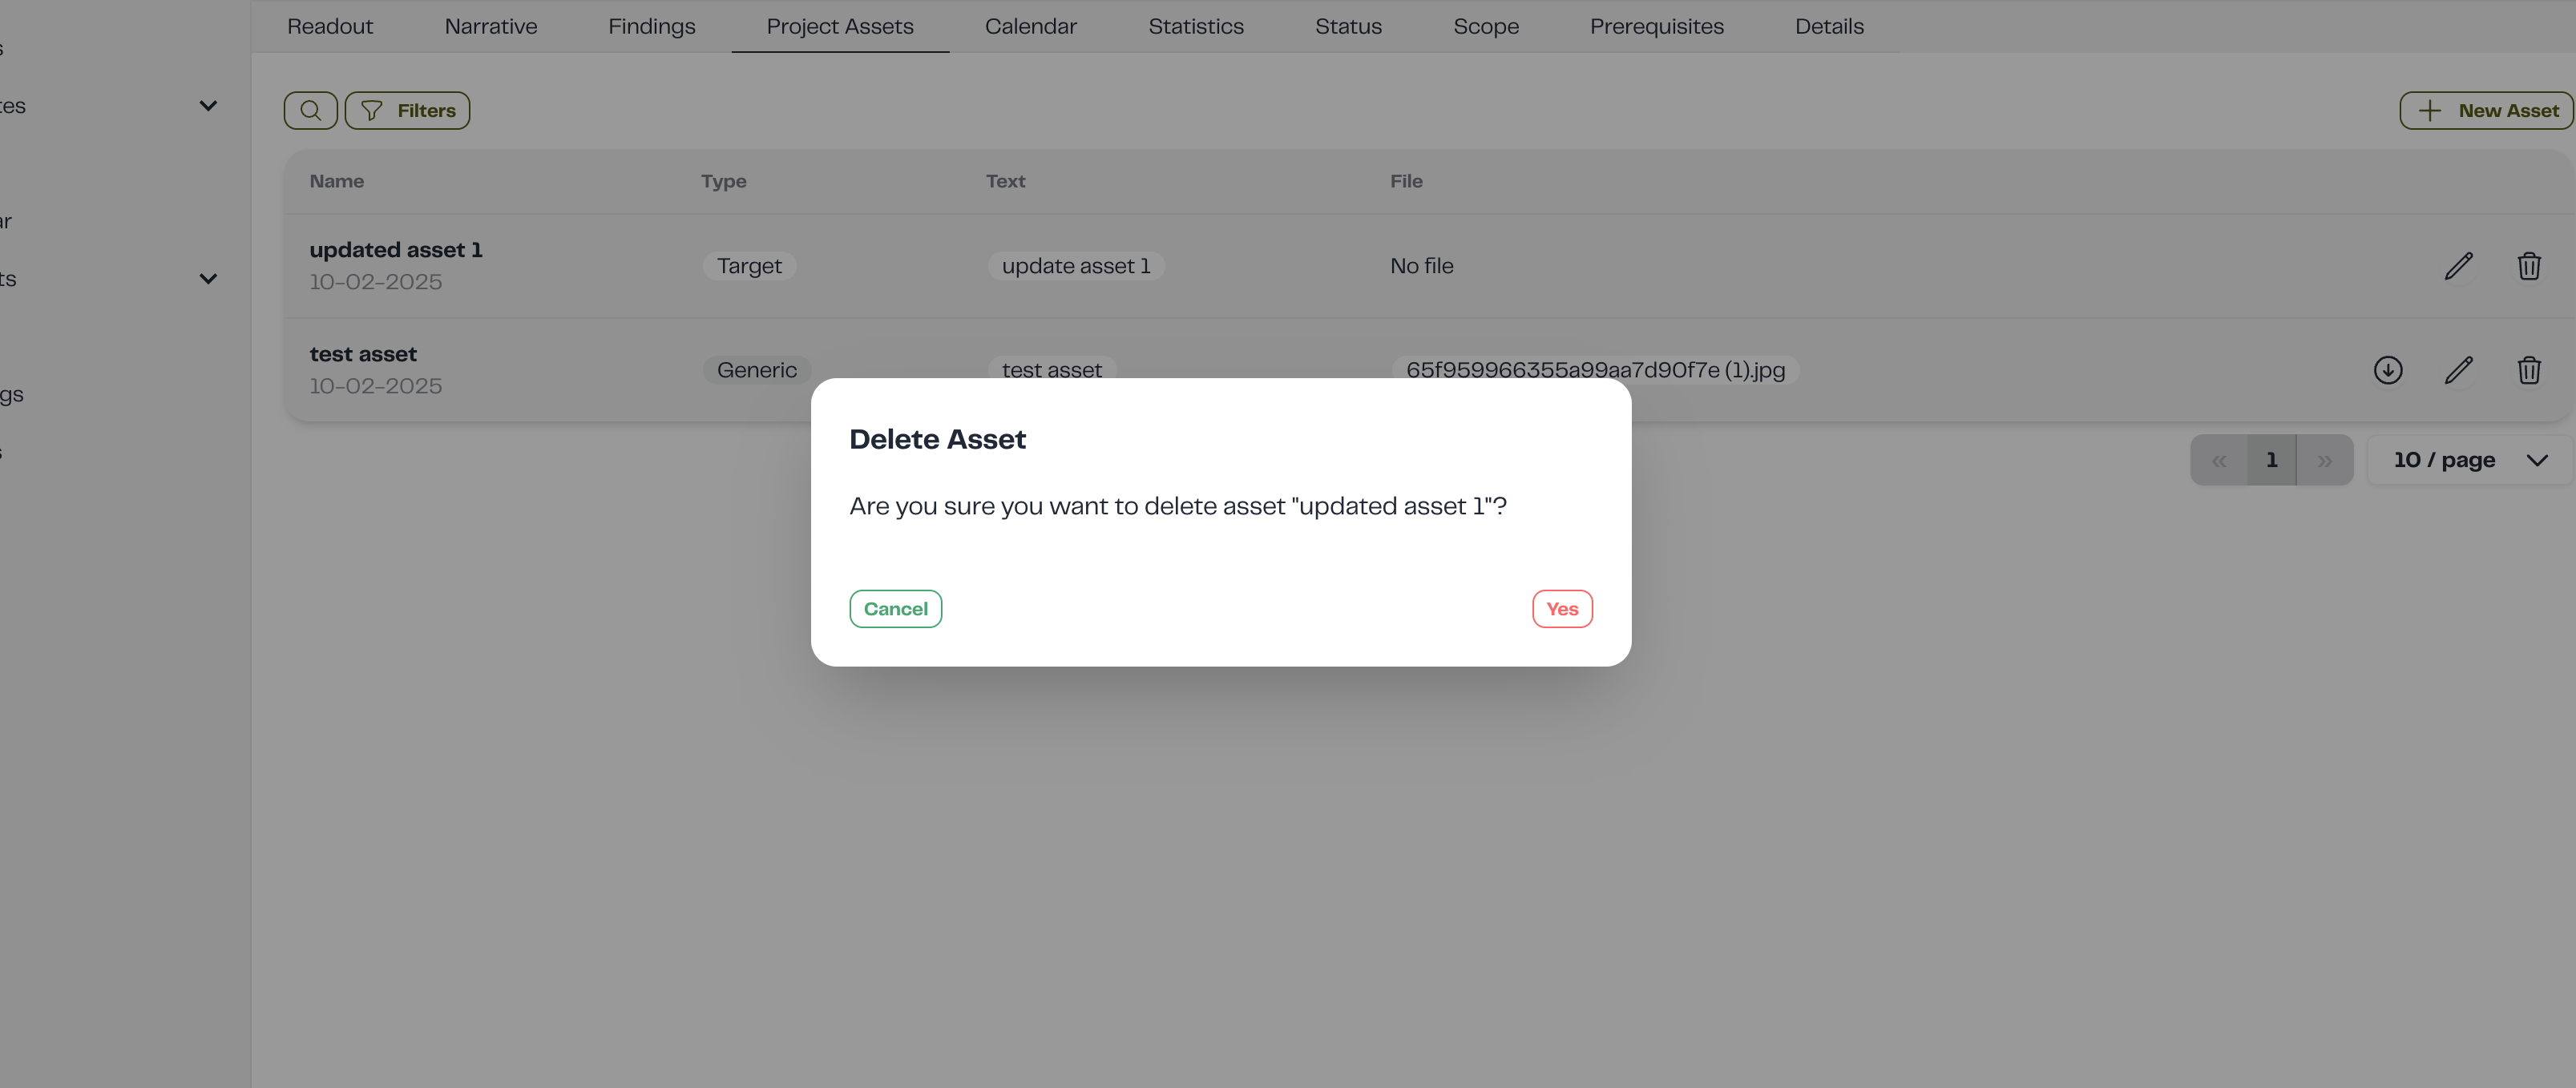Open the Filters funnel button
The width and height of the screenshot is (2576, 1088).
pyautogui.click(x=407, y=110)
